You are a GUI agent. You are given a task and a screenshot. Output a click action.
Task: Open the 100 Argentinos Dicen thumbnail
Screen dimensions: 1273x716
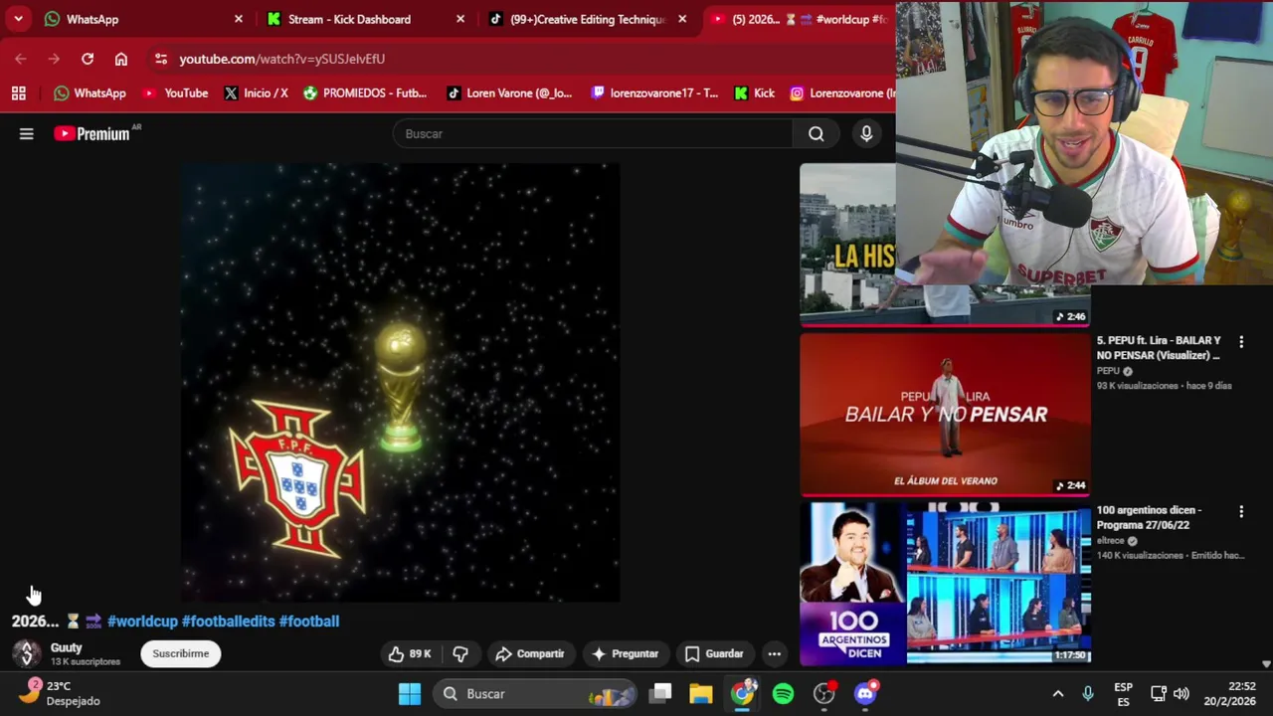(x=945, y=583)
